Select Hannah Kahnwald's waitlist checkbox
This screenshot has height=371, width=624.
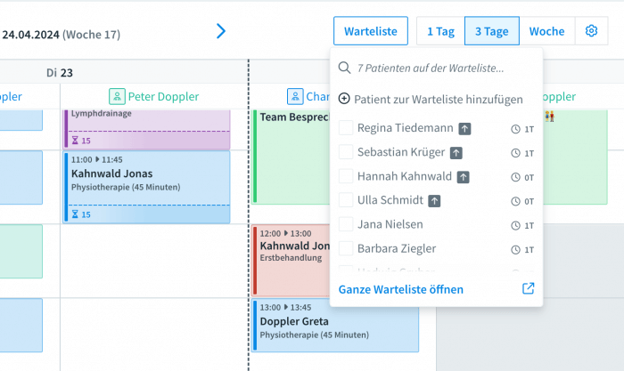tap(346, 176)
